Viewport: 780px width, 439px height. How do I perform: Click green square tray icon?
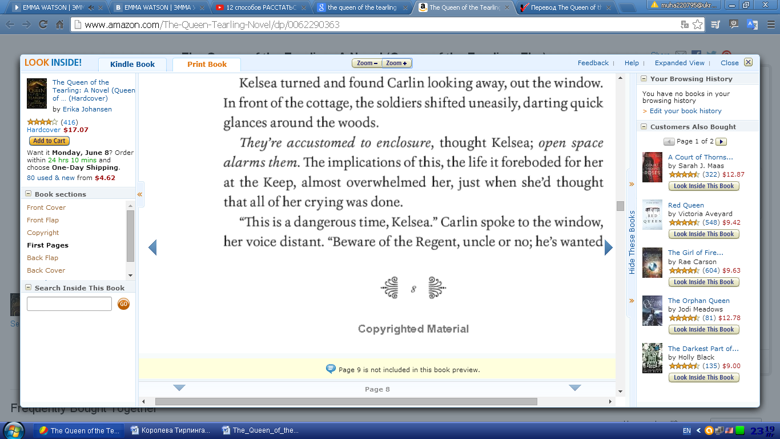coord(740,430)
